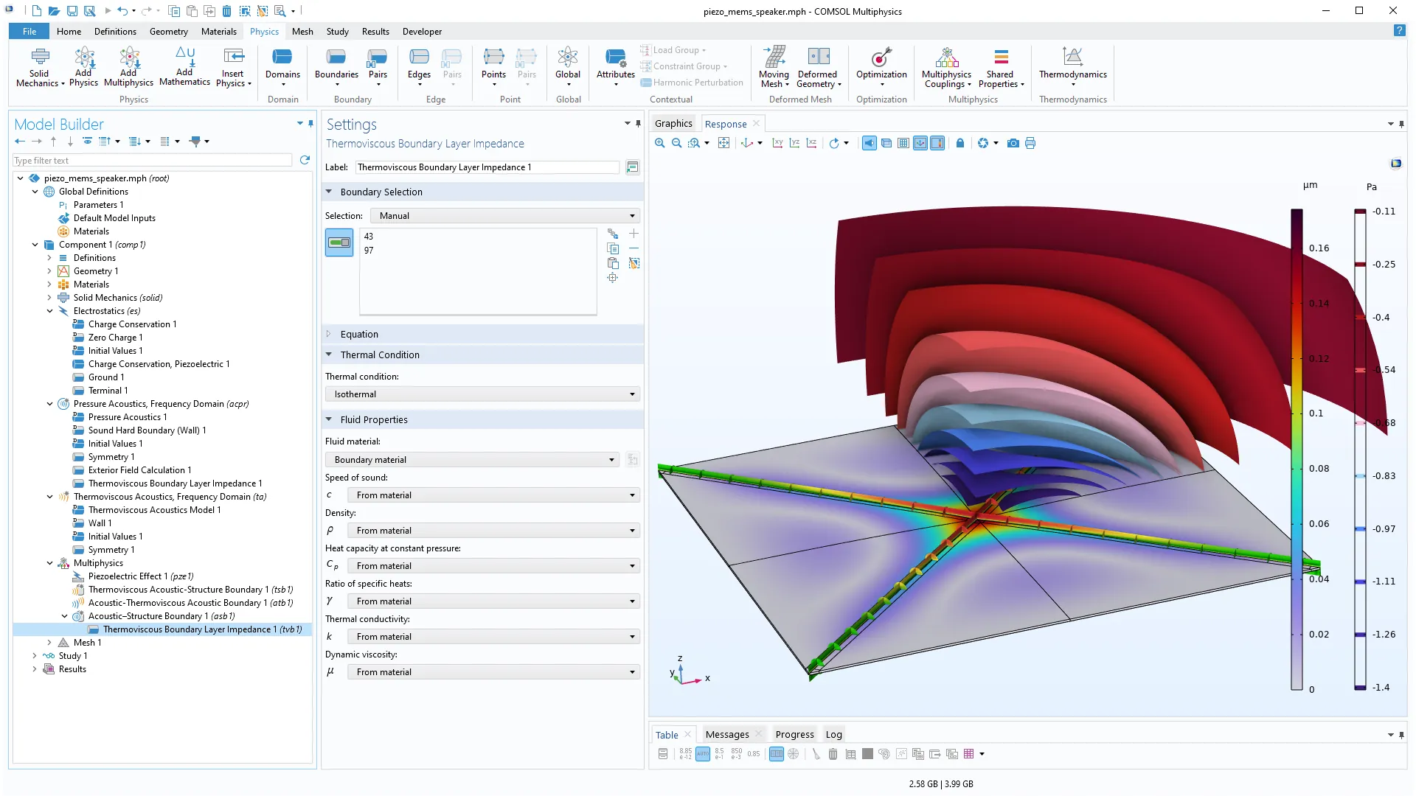Screen dimensions: 1416x796
Task: Toggle the show grid button
Action: [903, 143]
